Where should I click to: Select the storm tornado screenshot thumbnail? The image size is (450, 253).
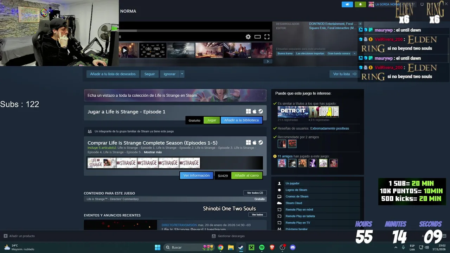(181, 50)
